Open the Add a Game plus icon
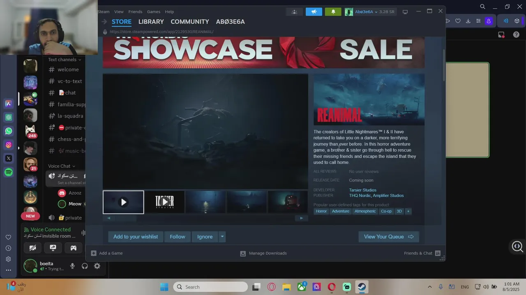 pyautogui.click(x=94, y=253)
